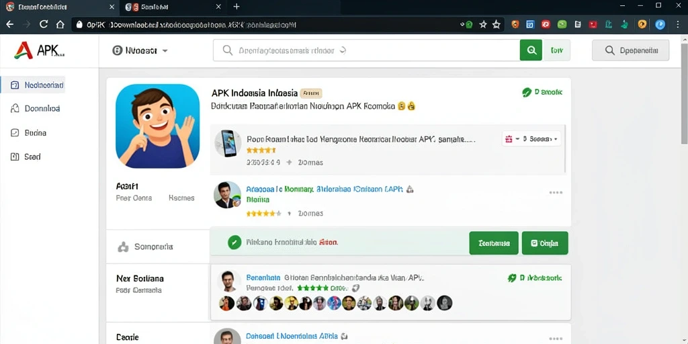This screenshot has height=344, width=688.
Task: Open the suited man avatar on Araoaa row
Action: tap(227, 195)
